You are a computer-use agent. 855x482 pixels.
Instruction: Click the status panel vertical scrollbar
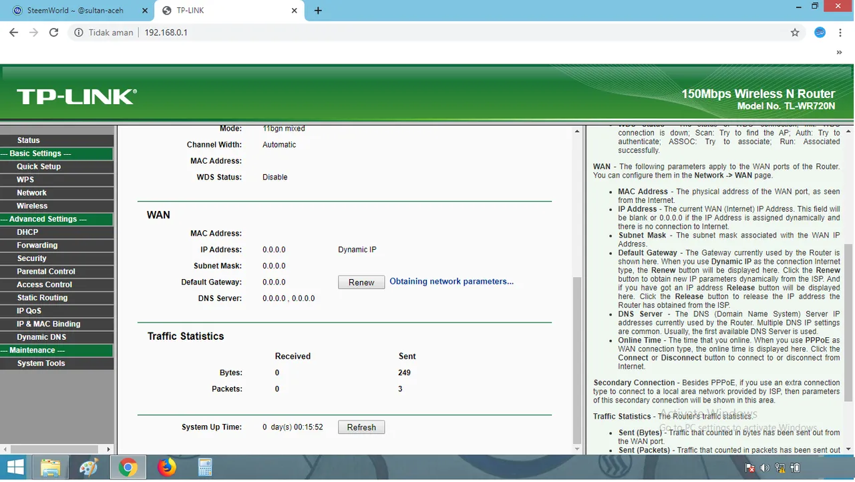[x=578, y=360]
